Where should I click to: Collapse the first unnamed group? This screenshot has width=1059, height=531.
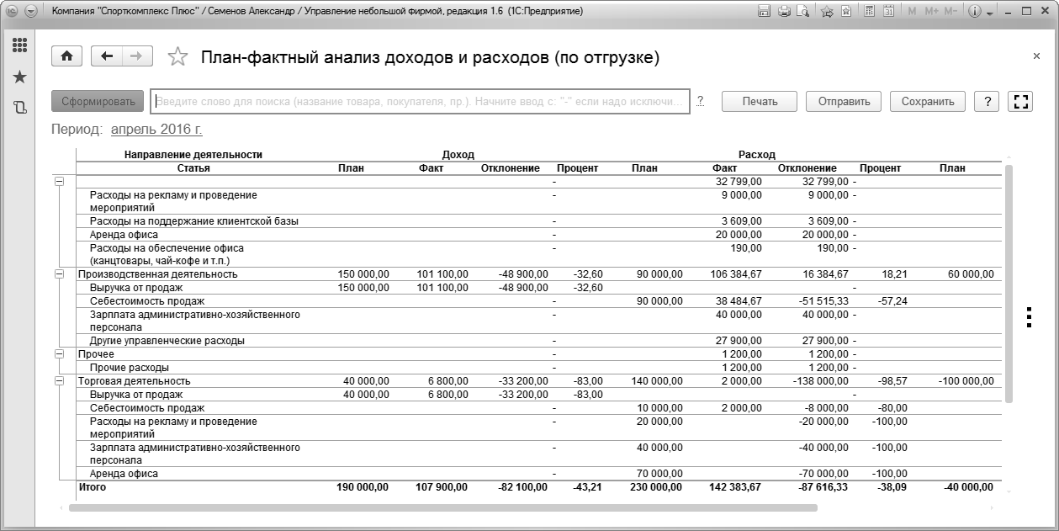click(59, 181)
